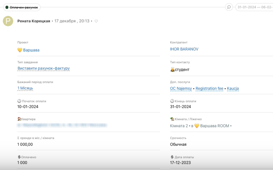
Task: Open author name Рената Корецкая
Action: (34, 21)
